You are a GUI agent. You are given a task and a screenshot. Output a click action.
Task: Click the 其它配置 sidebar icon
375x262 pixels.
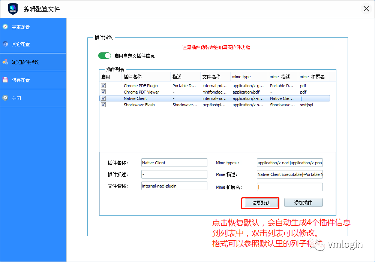pos(5,44)
